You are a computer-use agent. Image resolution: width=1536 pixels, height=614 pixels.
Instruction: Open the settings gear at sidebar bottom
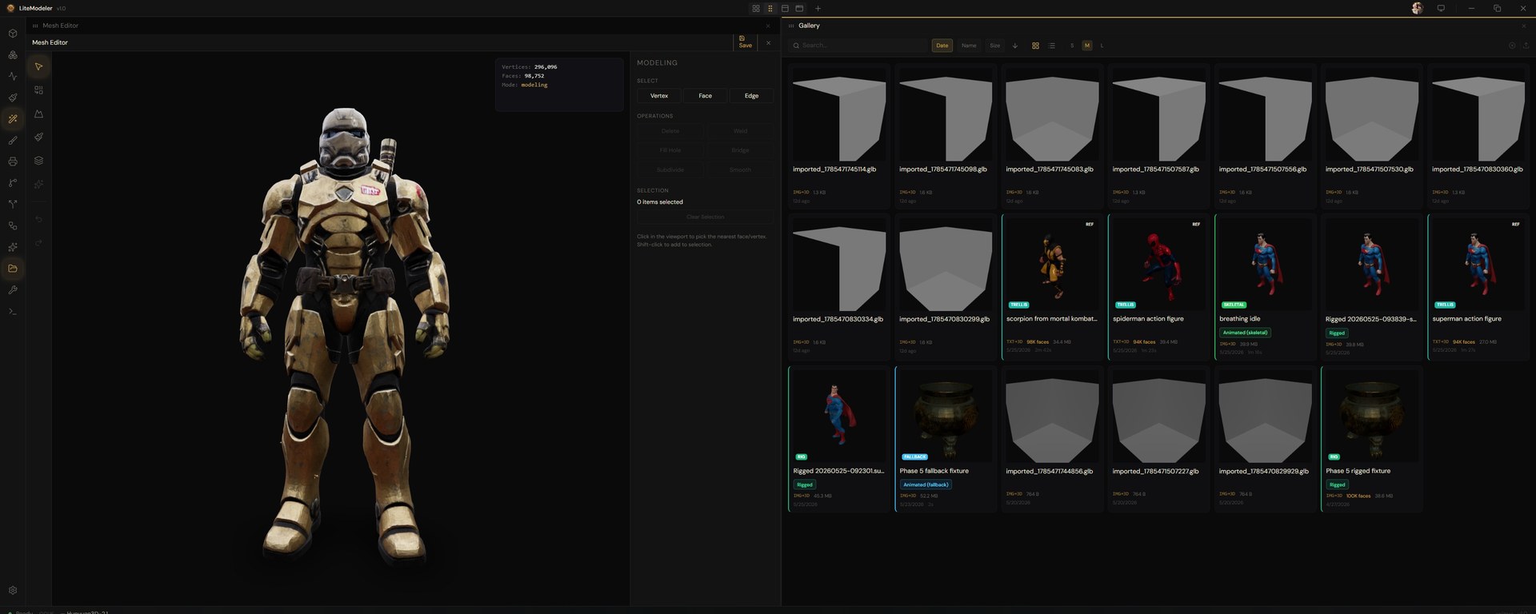point(13,590)
